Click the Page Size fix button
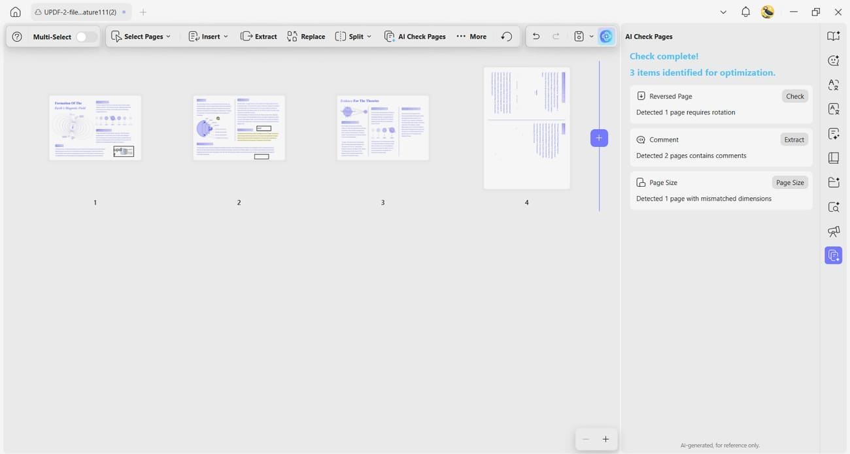 click(x=790, y=183)
